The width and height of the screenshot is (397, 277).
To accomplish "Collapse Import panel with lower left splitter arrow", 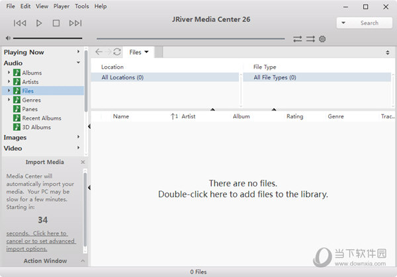I will point(89,188).
